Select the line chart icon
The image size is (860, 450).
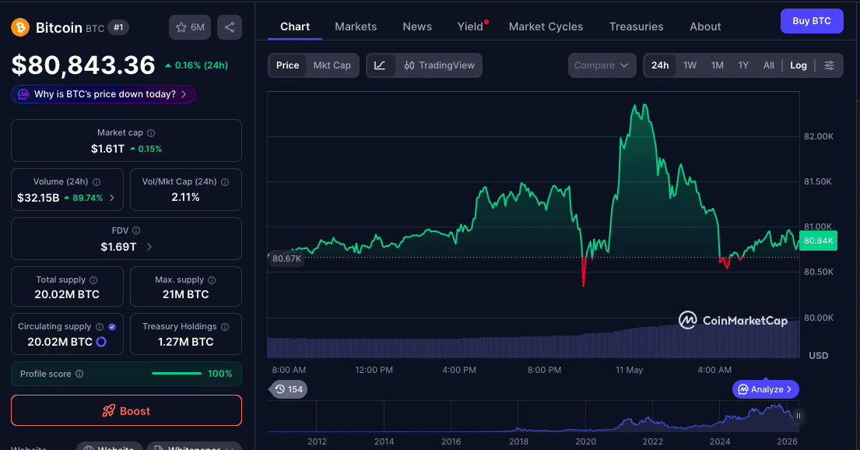pyautogui.click(x=380, y=65)
